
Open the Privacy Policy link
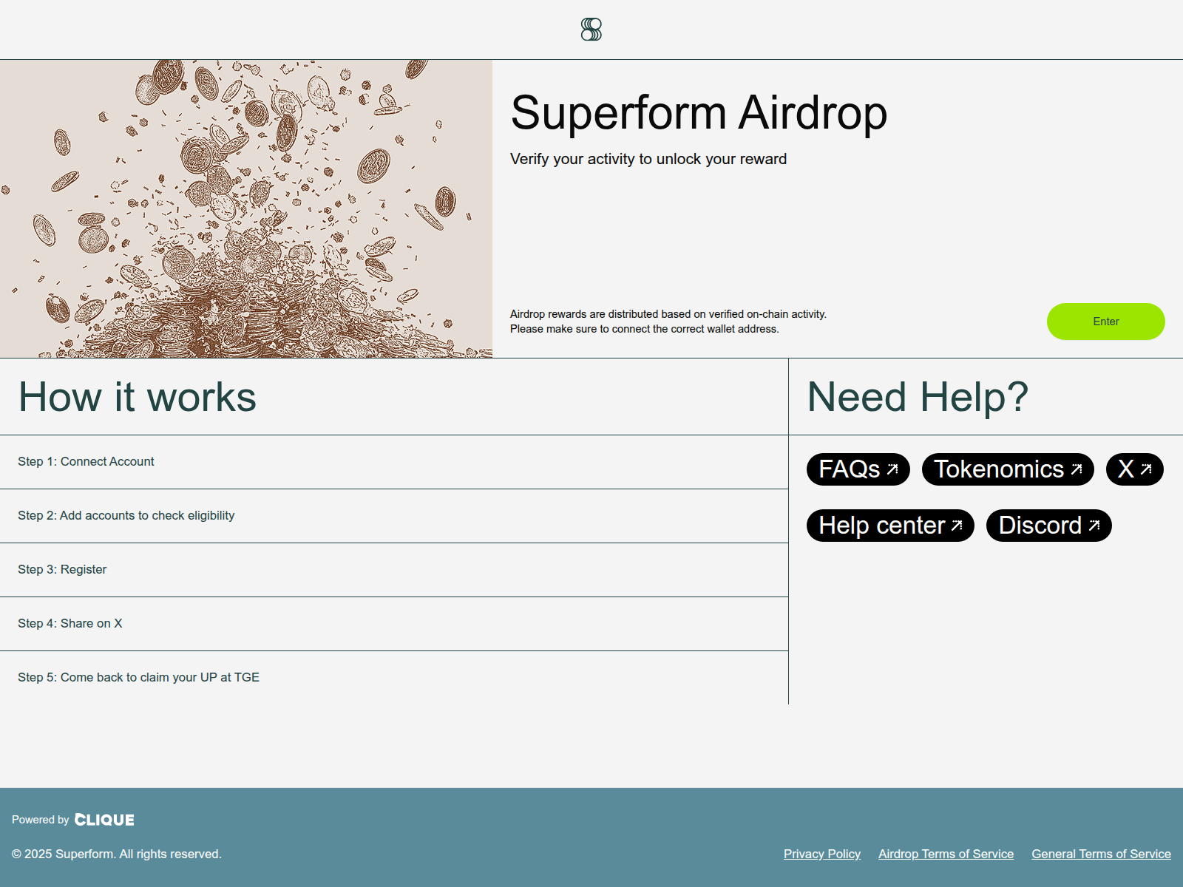821,854
